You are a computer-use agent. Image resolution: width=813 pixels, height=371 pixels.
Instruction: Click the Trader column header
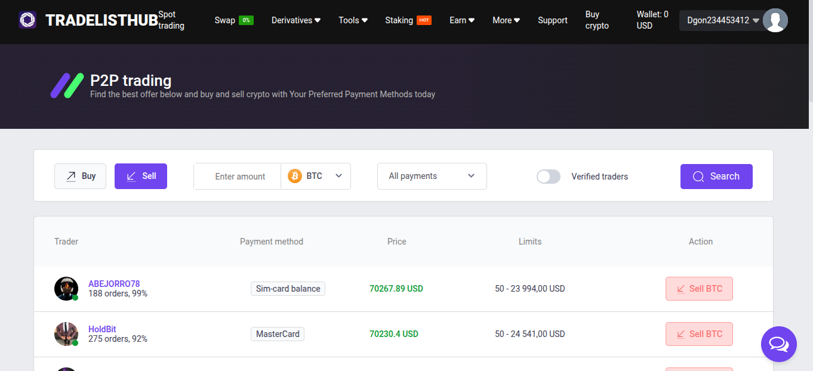click(x=66, y=242)
